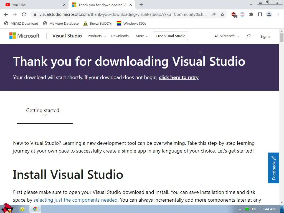Switch to the YouTube tab
This screenshot has height=213, width=284.
pos(34,5)
